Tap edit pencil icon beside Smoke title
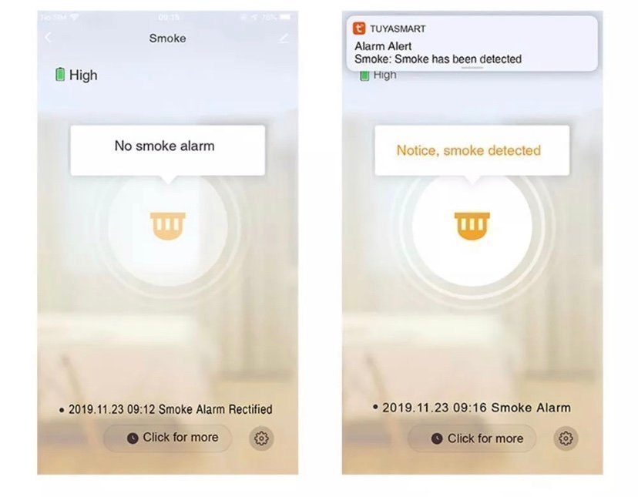 [284, 39]
